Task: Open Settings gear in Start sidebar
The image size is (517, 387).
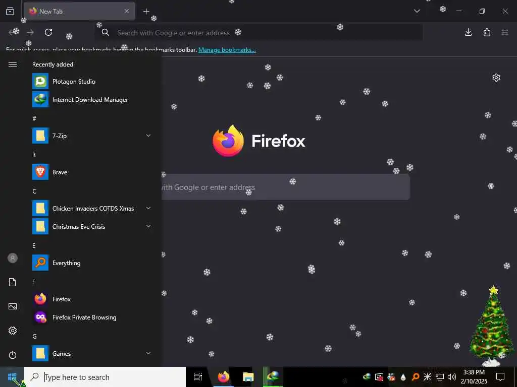Action: [x=13, y=331]
